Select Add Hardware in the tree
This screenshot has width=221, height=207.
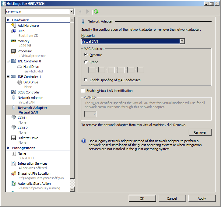pyautogui.click(x=28, y=26)
